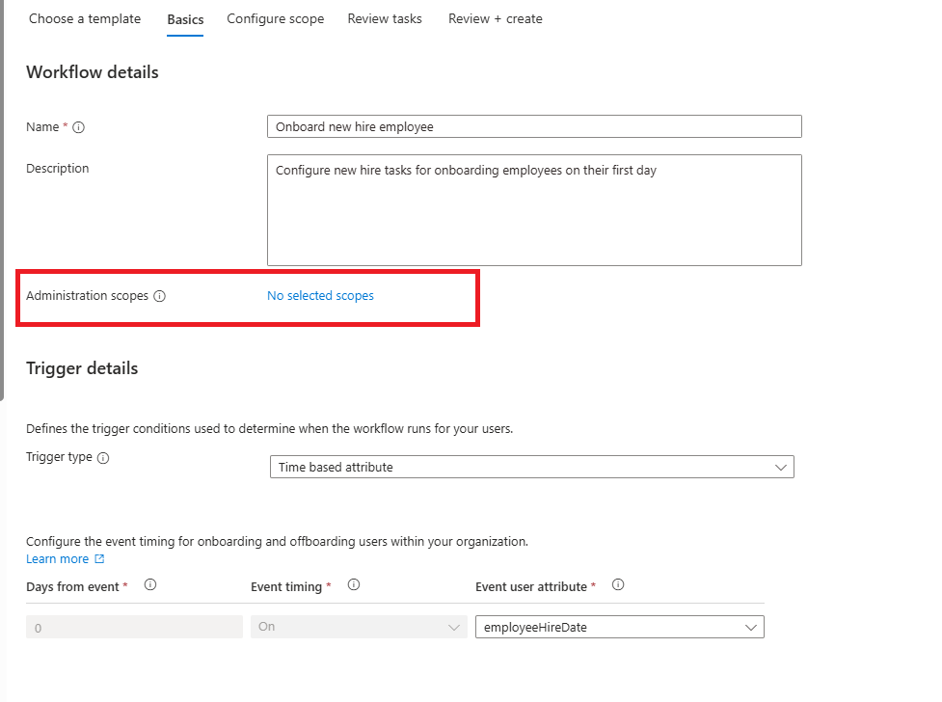Click the No selected scopes link
Image resolution: width=942 pixels, height=702 pixels.
320,296
